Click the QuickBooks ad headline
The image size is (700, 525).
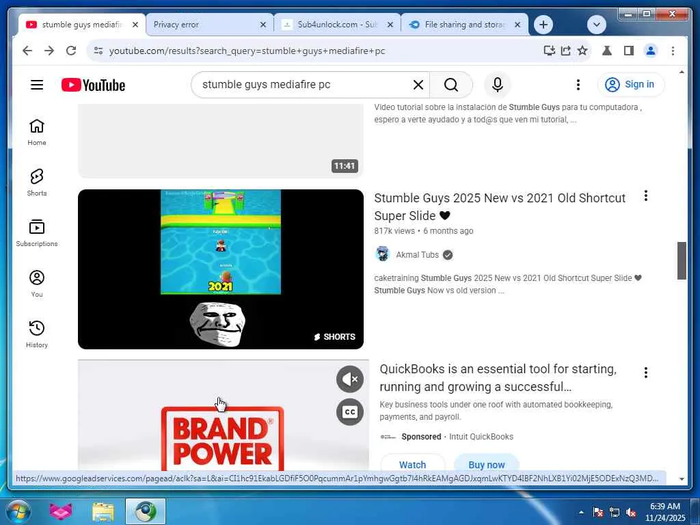[x=498, y=377]
